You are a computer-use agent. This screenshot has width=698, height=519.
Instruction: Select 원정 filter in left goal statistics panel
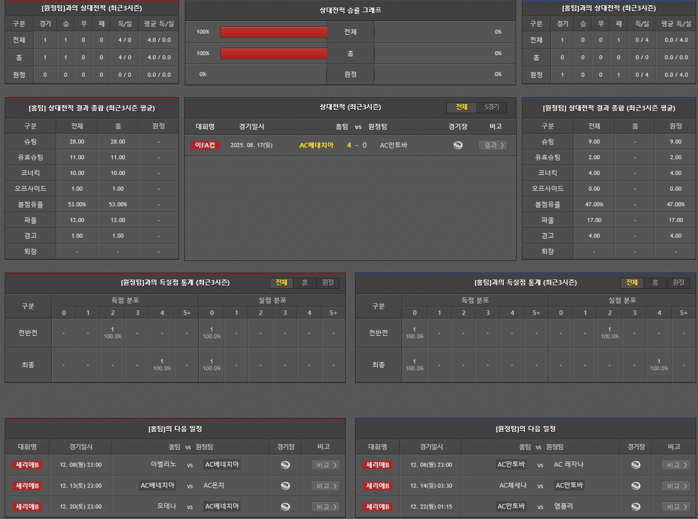point(328,282)
